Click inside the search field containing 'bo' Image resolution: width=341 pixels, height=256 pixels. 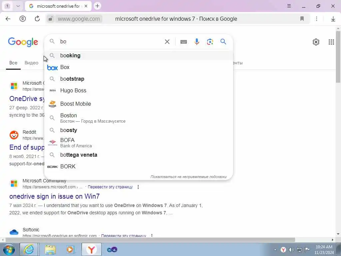click(x=111, y=42)
